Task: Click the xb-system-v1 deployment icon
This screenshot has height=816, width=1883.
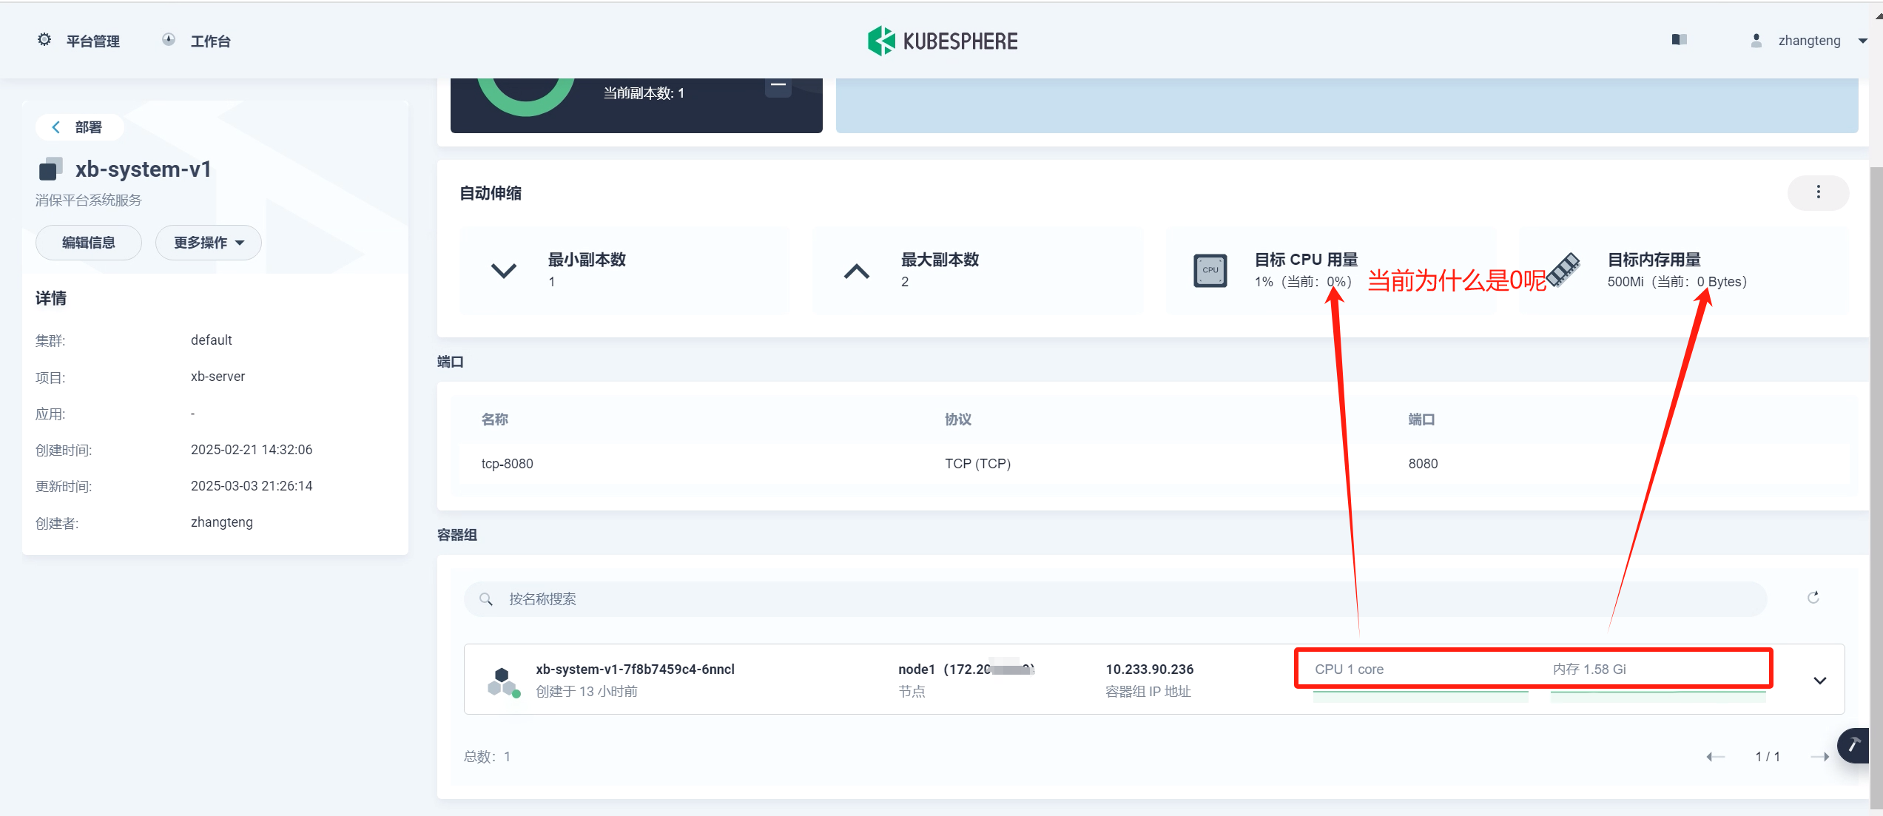Action: point(50,169)
